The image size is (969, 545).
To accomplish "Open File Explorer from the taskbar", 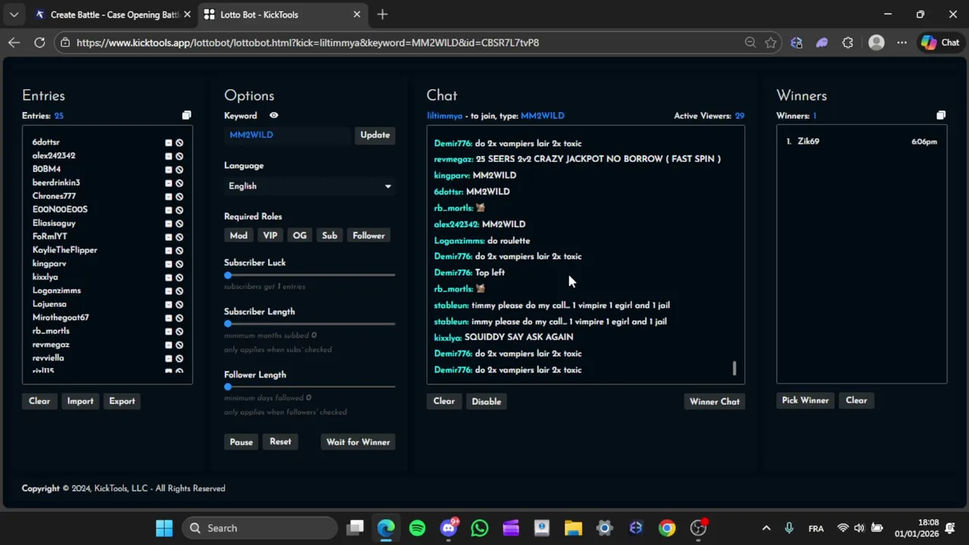I will (573, 528).
